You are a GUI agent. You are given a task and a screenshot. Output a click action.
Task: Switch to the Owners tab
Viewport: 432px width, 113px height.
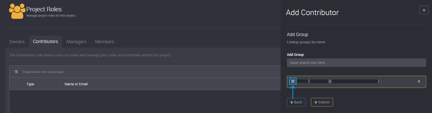[17, 42]
